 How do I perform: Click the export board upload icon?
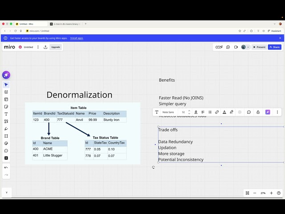point(45,47)
